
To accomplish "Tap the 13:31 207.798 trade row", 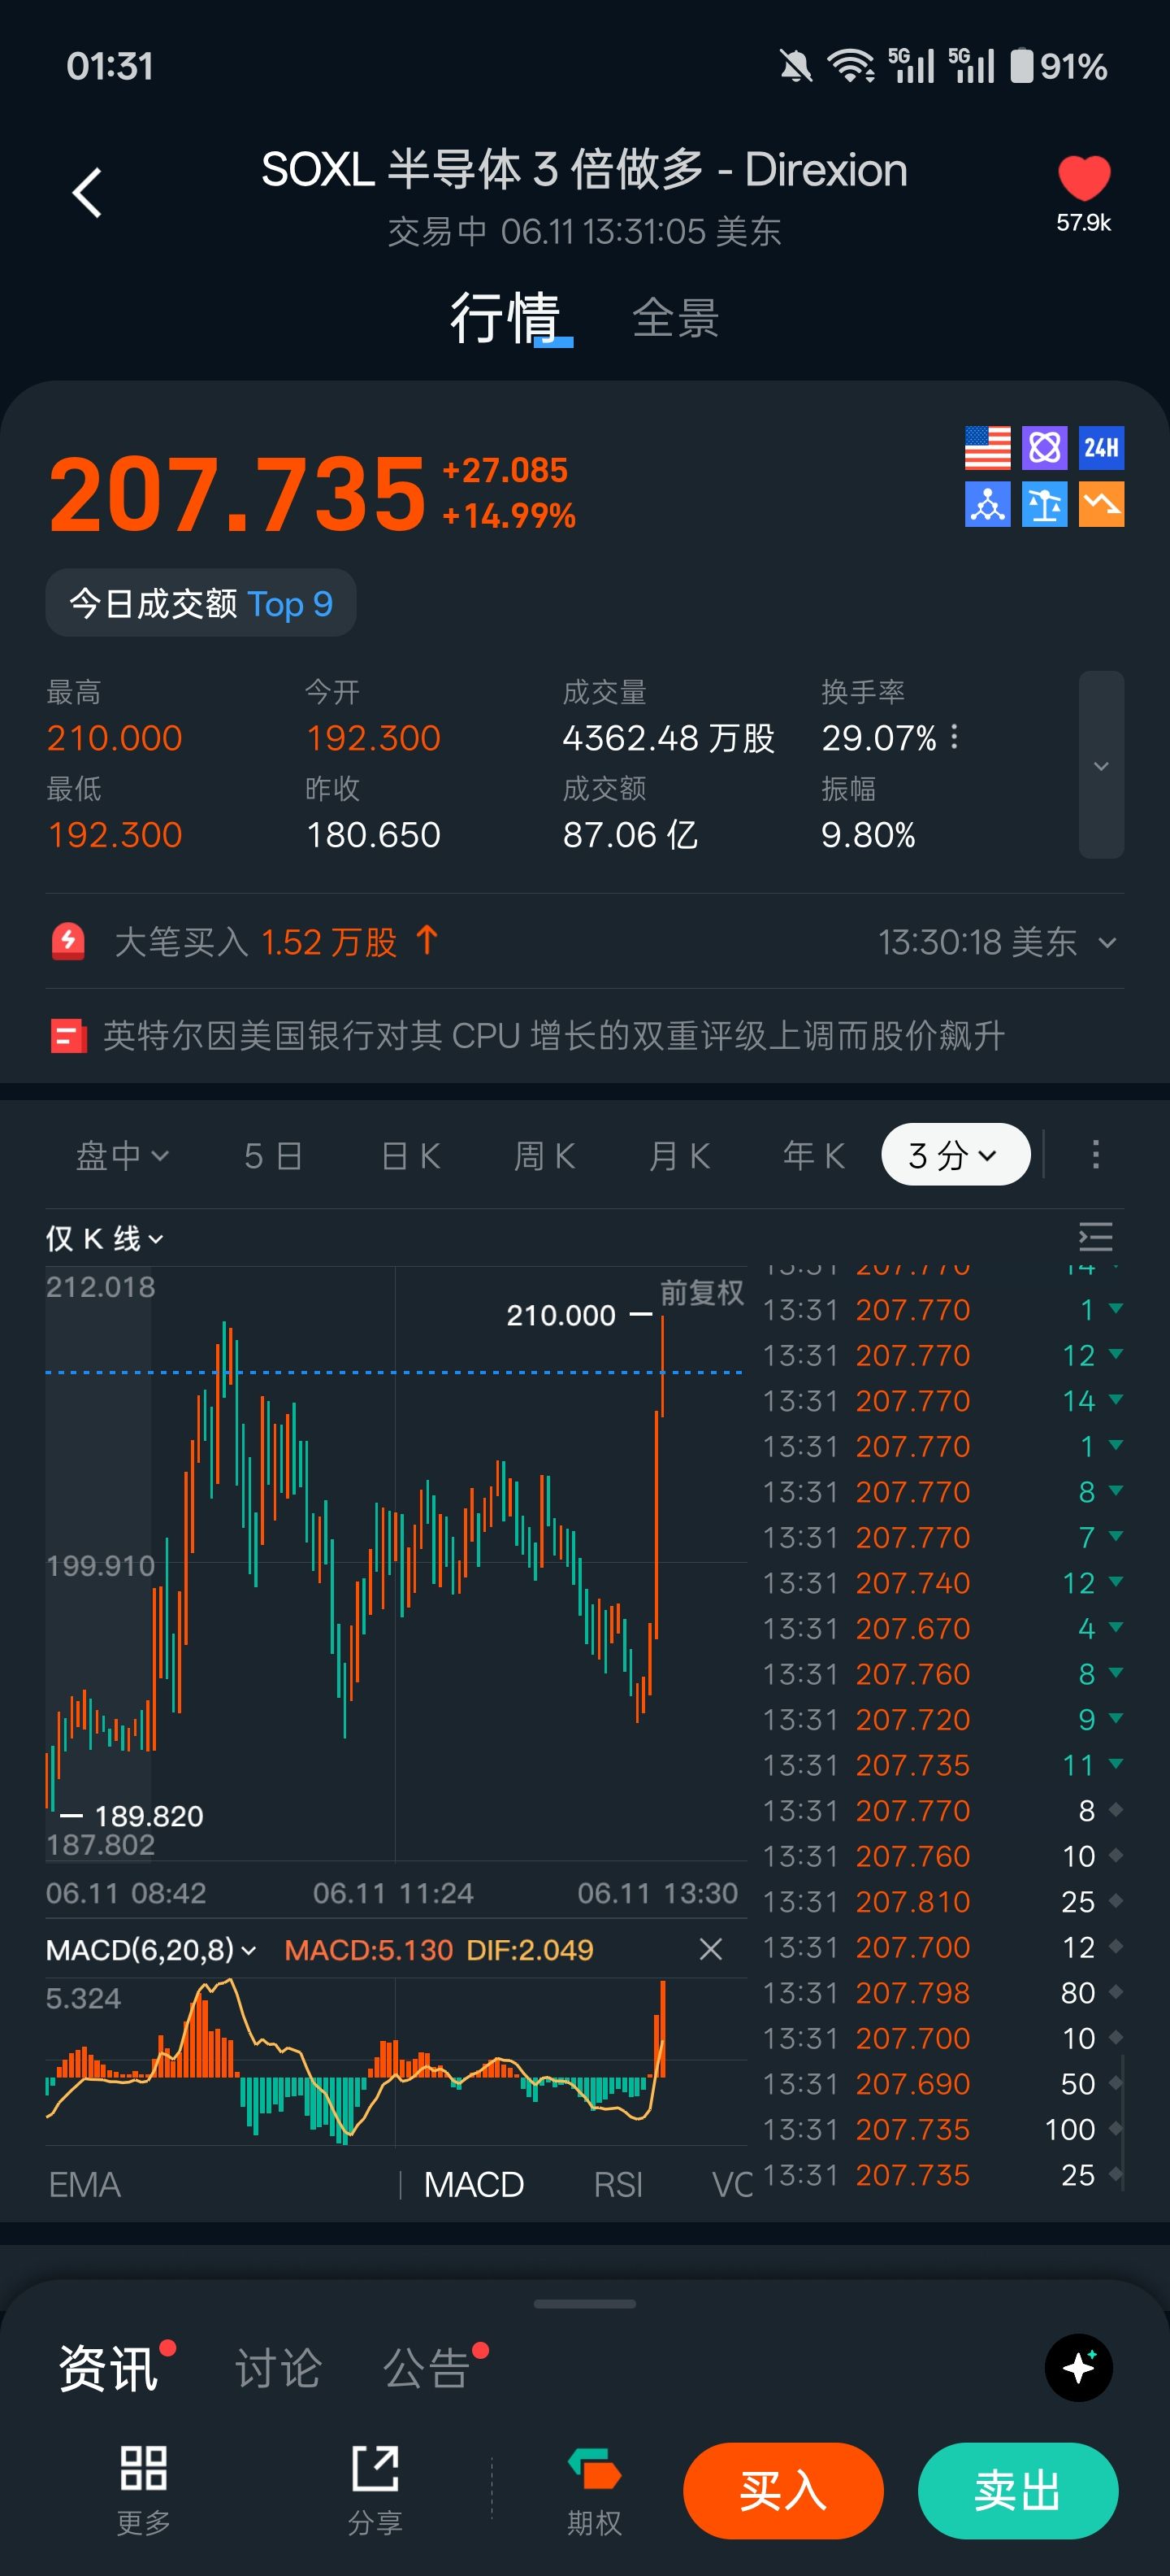I will [x=943, y=1992].
